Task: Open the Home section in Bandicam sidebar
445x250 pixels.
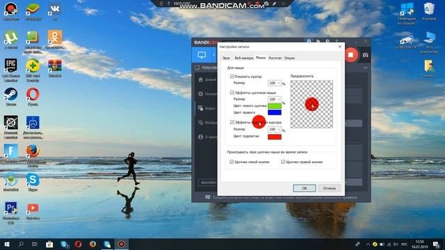Action: (207, 80)
